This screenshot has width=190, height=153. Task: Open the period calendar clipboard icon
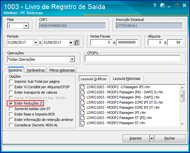[x=77, y=43]
